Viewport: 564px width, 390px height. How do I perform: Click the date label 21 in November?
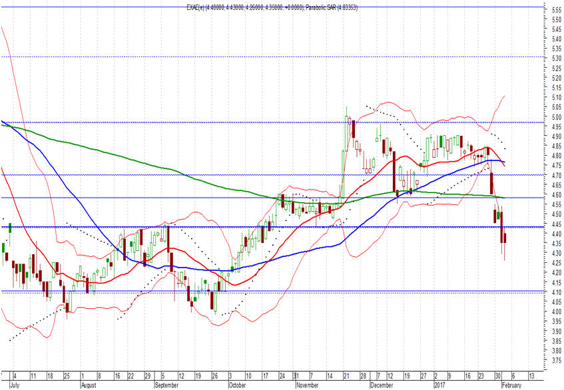pyautogui.click(x=346, y=376)
